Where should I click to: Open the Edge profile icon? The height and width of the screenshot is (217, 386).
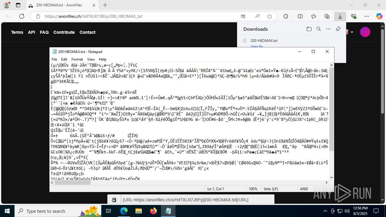click(7, 5)
